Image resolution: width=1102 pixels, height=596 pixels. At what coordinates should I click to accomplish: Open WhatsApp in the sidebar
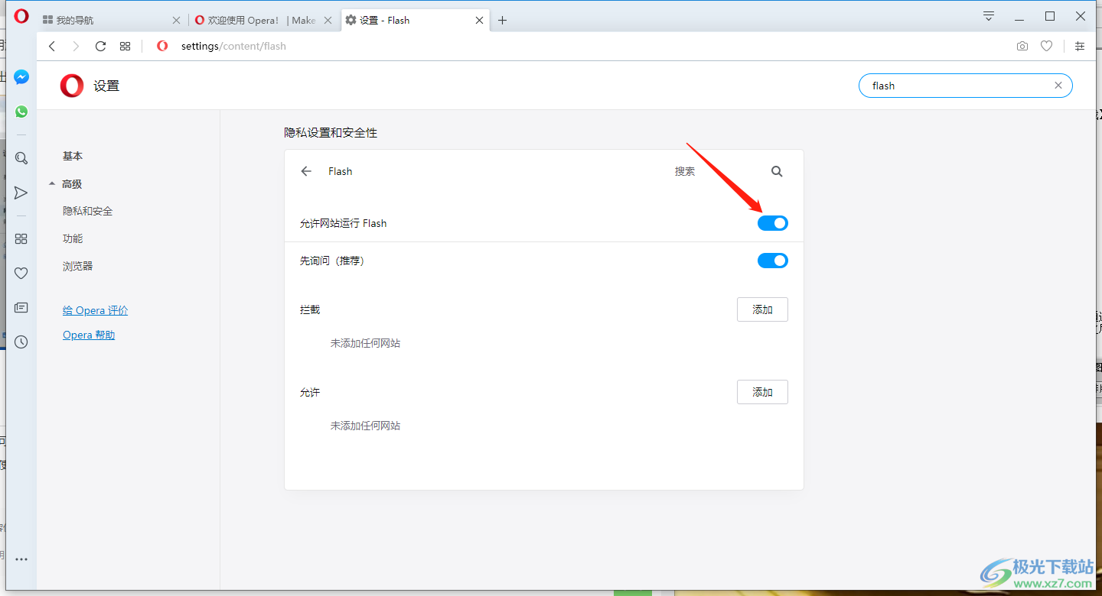point(21,112)
